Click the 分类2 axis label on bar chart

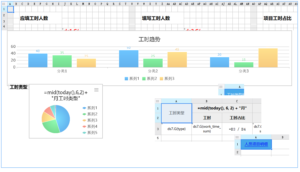pos(153,71)
